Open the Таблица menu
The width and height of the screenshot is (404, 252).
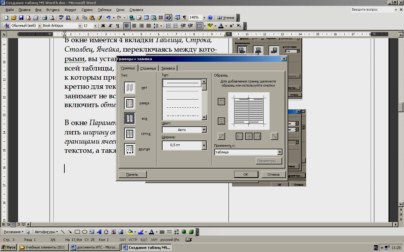(x=104, y=10)
